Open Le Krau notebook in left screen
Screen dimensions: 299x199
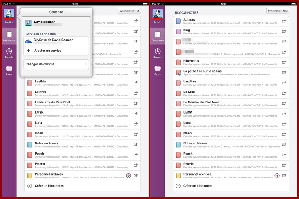(x=83, y=93)
